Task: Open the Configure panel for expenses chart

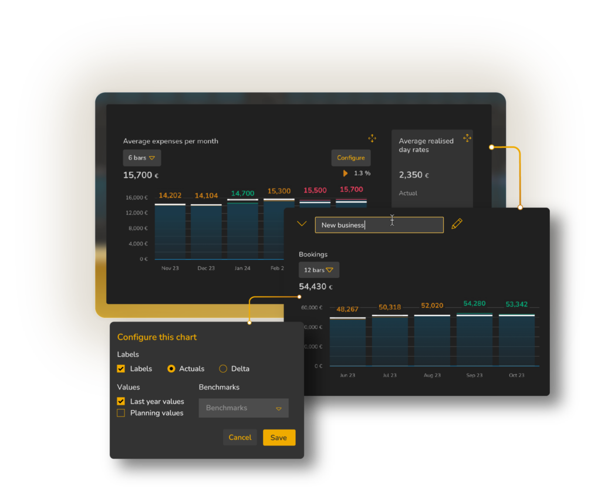Action: tap(351, 158)
